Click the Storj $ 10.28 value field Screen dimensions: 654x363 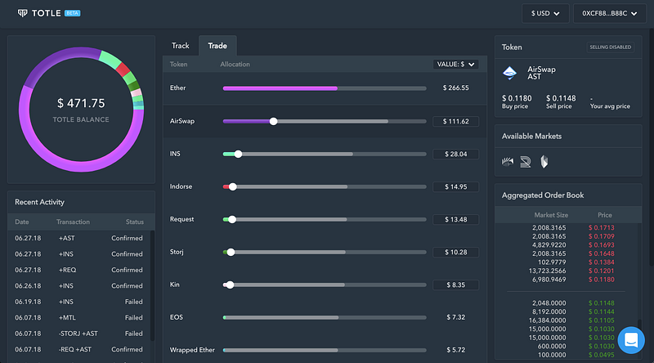pyautogui.click(x=455, y=252)
